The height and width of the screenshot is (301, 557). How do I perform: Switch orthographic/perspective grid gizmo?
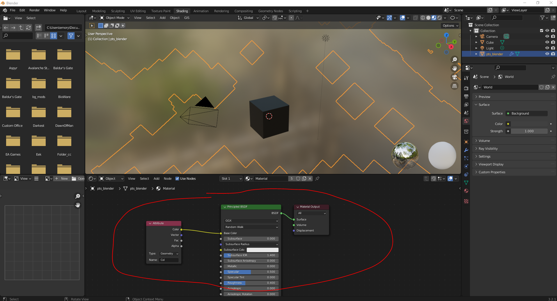(x=455, y=86)
